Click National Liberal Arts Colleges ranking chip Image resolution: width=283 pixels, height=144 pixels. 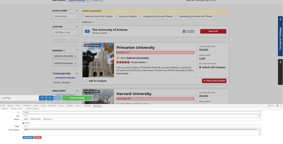[99, 16]
